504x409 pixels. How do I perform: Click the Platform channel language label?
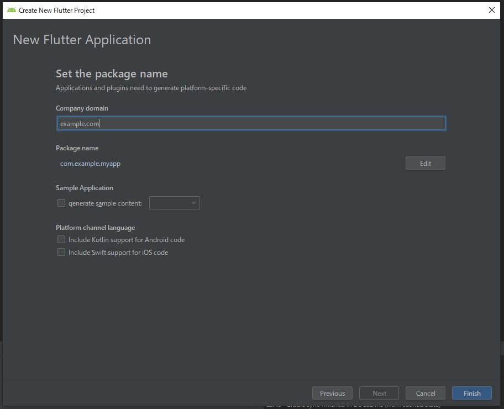point(95,227)
